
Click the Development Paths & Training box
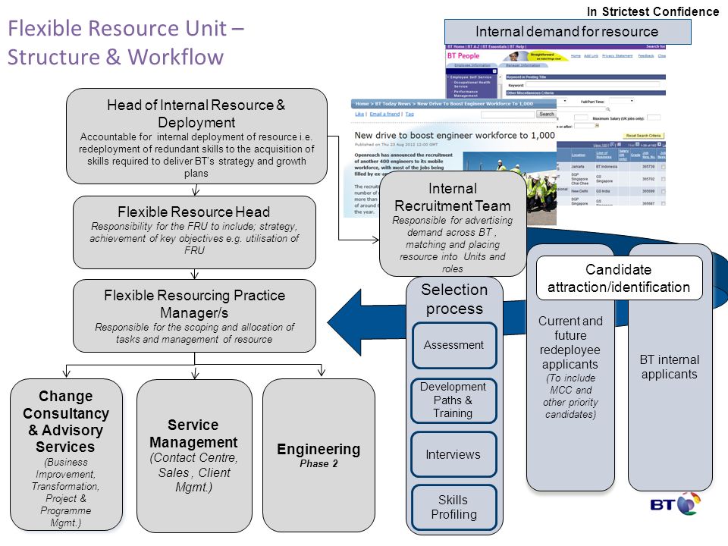pos(453,400)
